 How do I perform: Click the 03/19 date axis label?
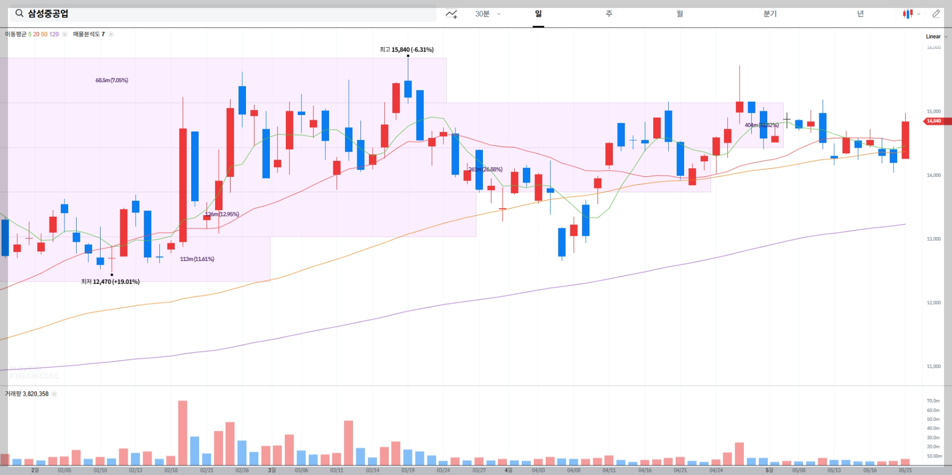(408, 470)
